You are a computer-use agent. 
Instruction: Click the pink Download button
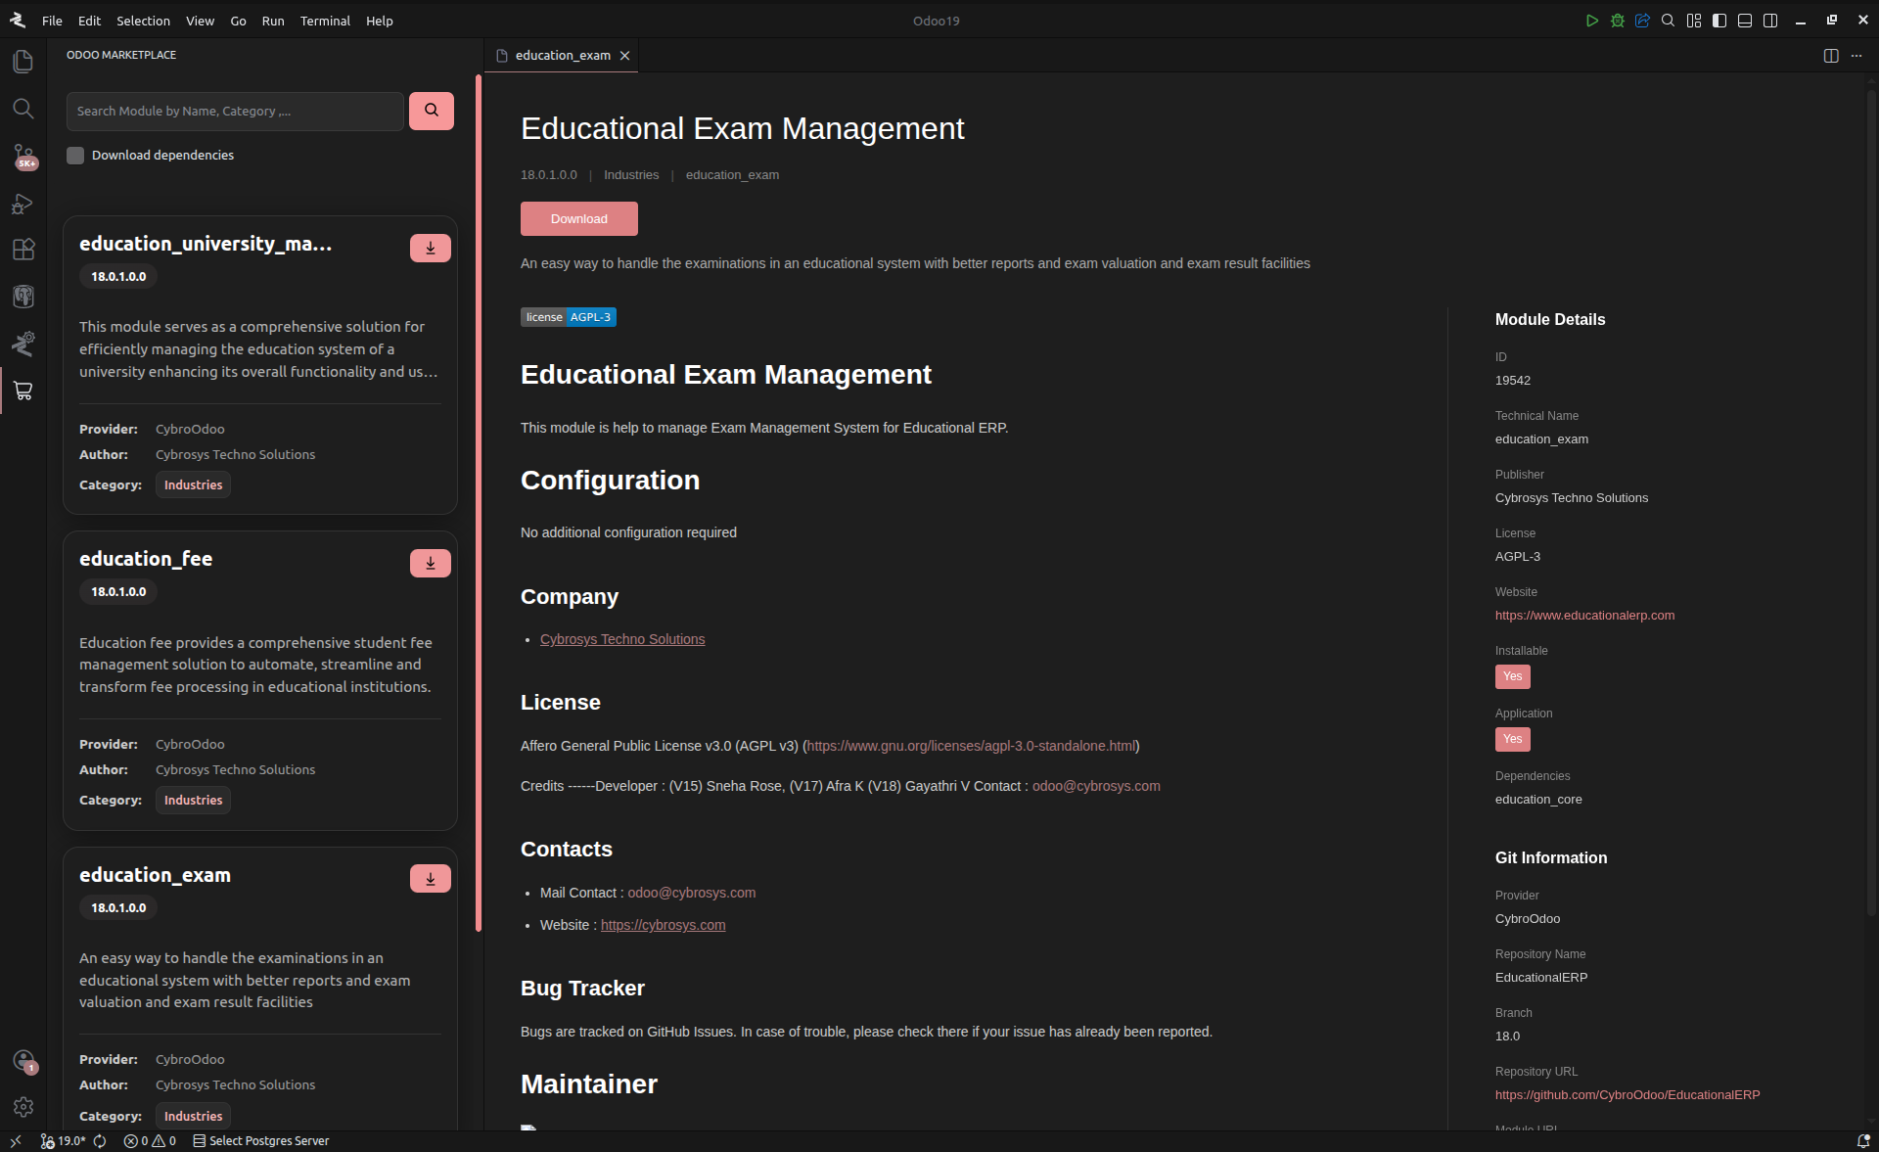click(579, 219)
